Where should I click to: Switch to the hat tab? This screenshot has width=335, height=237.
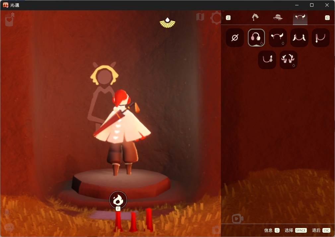click(x=278, y=17)
